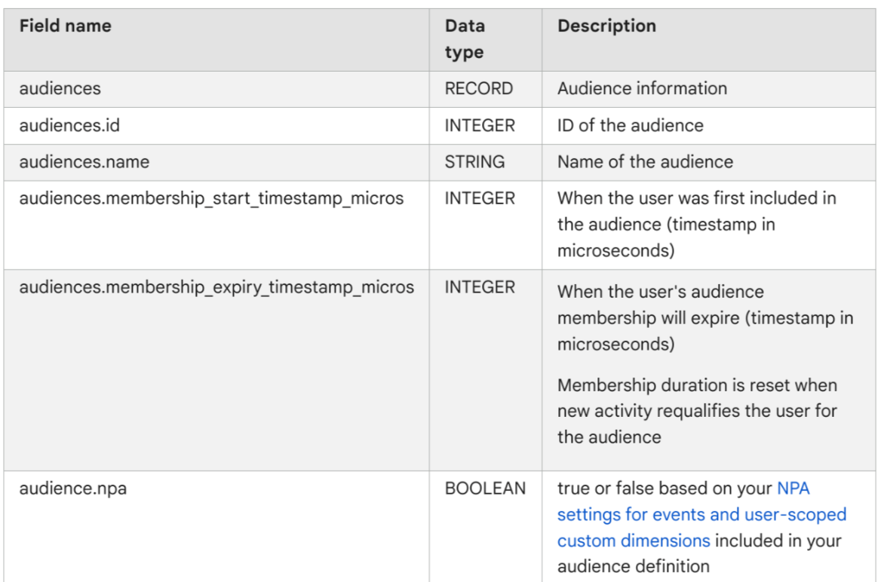
Task: Click the "Audience information" description text
Action: click(642, 88)
